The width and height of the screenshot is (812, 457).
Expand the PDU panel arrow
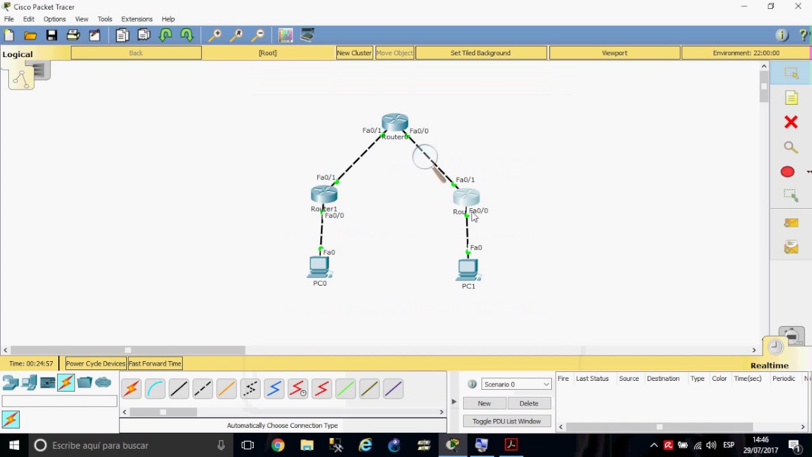pos(454,402)
